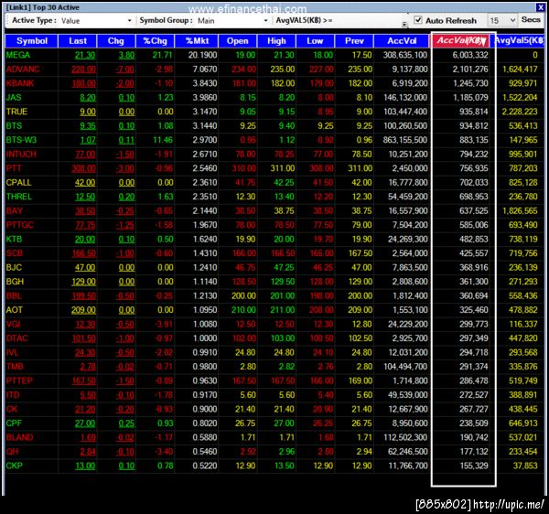Screen dimensions: 549x514
Task: Select the THREL symbol
Action: coord(19,197)
